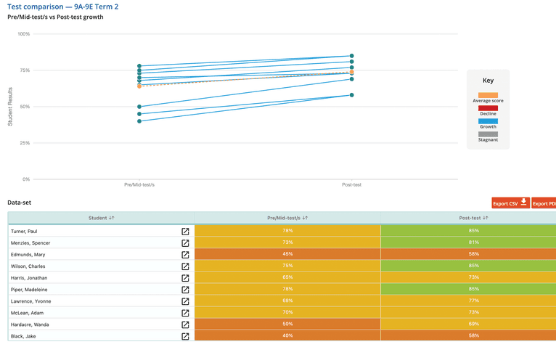Sort table by Pre/Mid-test/s column
Screen dimensions: 556x347
point(287,218)
